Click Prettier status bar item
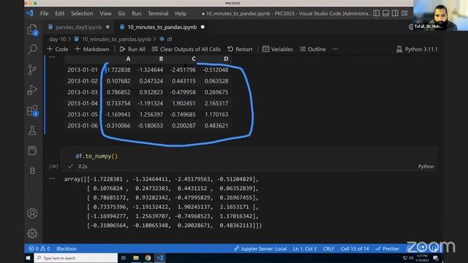This screenshot has width=468, height=263. [388, 248]
